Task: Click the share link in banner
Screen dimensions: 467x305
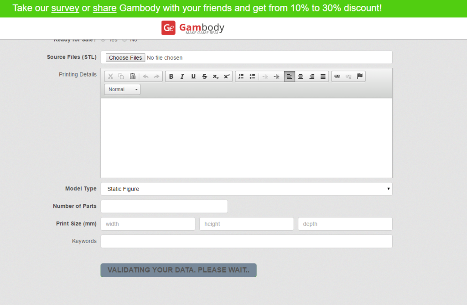Action: (104, 8)
